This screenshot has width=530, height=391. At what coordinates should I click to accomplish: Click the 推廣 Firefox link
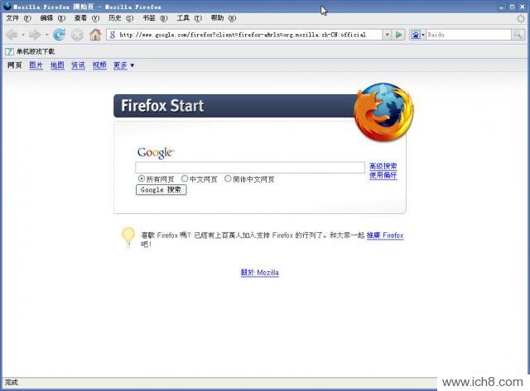(385, 235)
